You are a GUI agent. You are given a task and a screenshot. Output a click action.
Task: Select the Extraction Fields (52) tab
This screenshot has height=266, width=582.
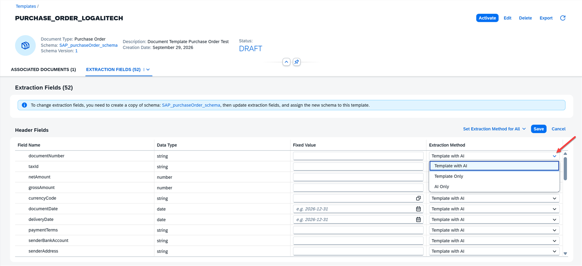coord(113,70)
